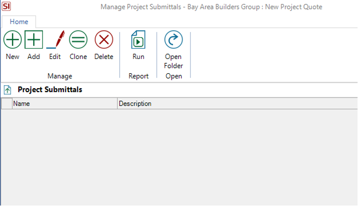
Task: Click the 'Folder' text under Open
Action: click(174, 66)
